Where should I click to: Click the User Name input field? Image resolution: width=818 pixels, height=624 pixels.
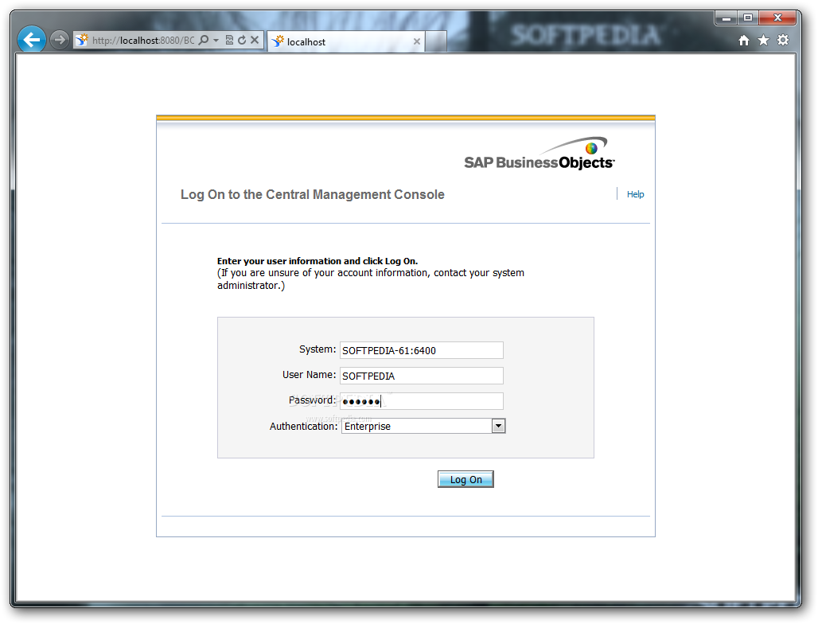point(422,376)
